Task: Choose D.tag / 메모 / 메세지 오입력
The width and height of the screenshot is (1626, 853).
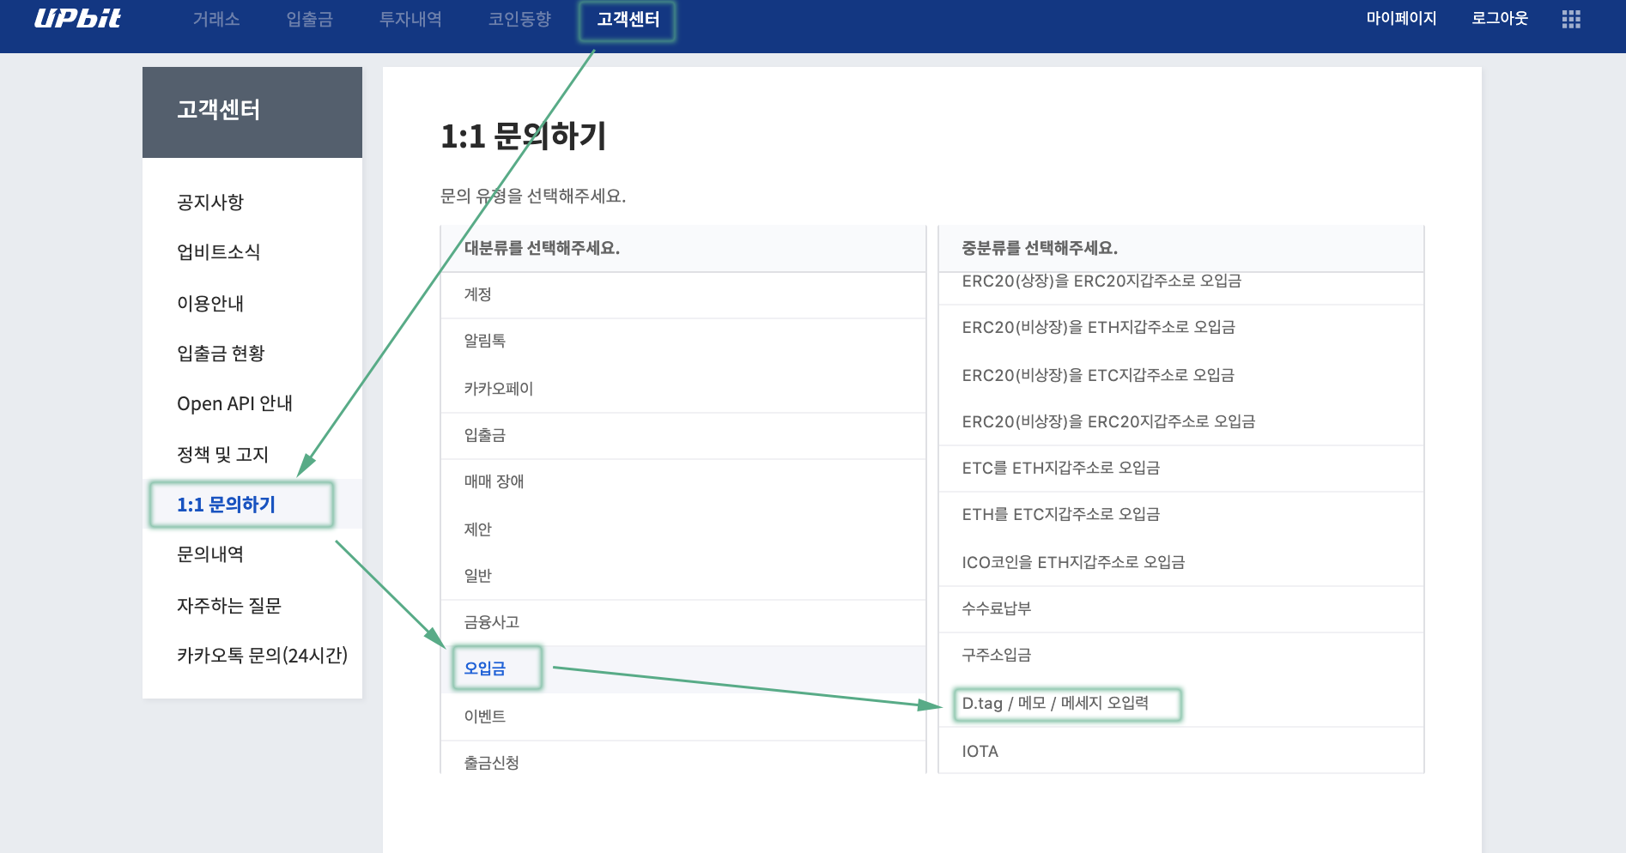Action: [1181, 704]
